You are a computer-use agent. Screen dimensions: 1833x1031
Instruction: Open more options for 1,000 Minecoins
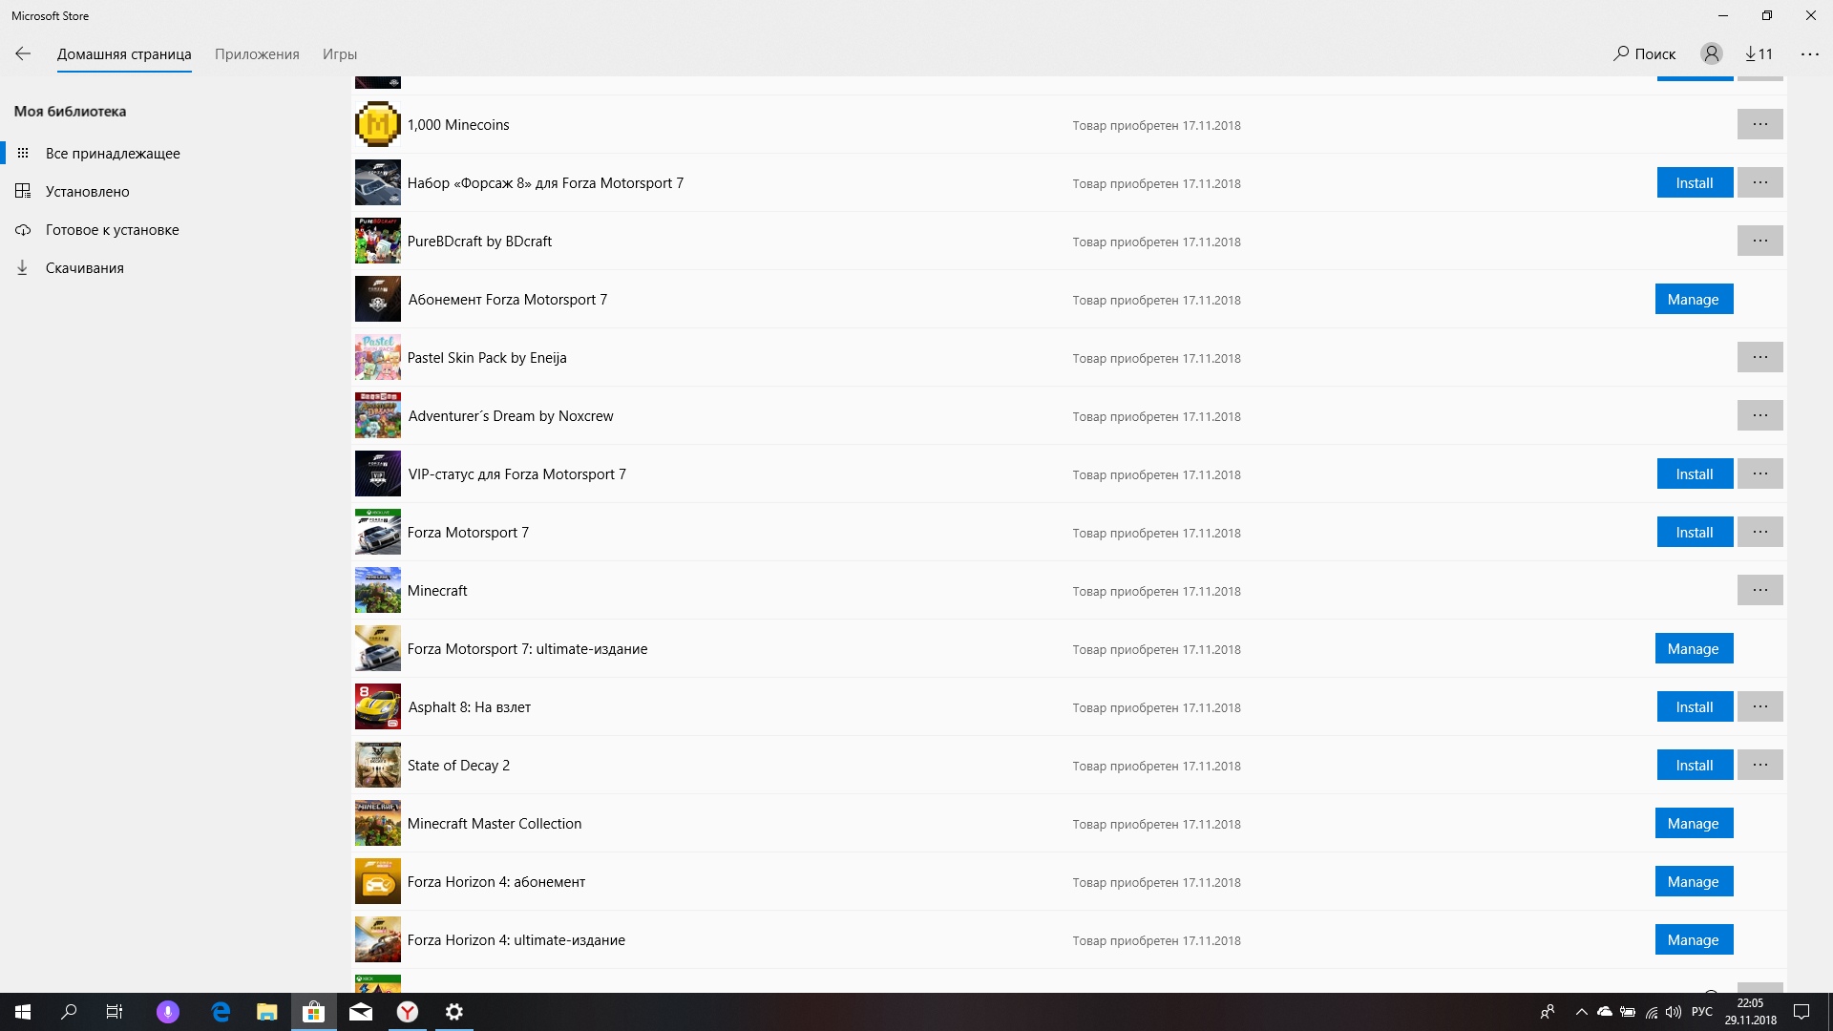1760,125
